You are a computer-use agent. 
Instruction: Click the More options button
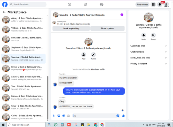[x=107, y=28]
